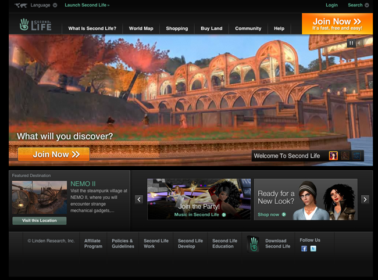Open the Ready for a New Look promo
This screenshot has width=378, height=280.
coord(306,199)
